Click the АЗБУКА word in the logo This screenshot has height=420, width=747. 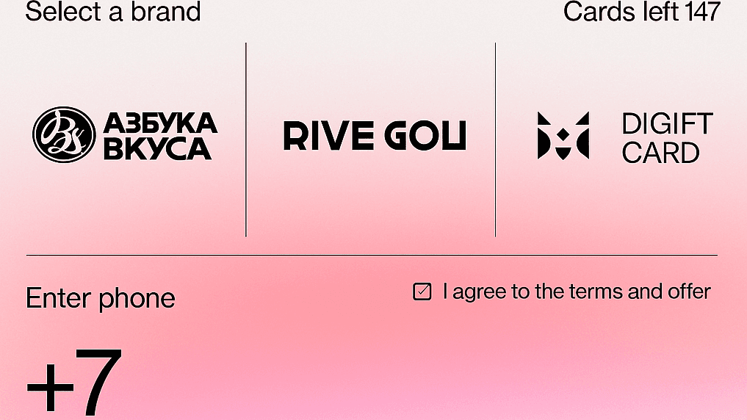(160, 122)
